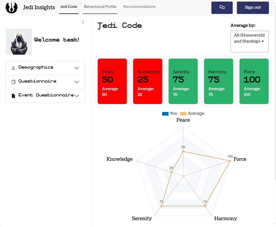Image resolution: width=276 pixels, height=227 pixels.
Task: Click the Questionnaire clipboard icon
Action: [13, 82]
